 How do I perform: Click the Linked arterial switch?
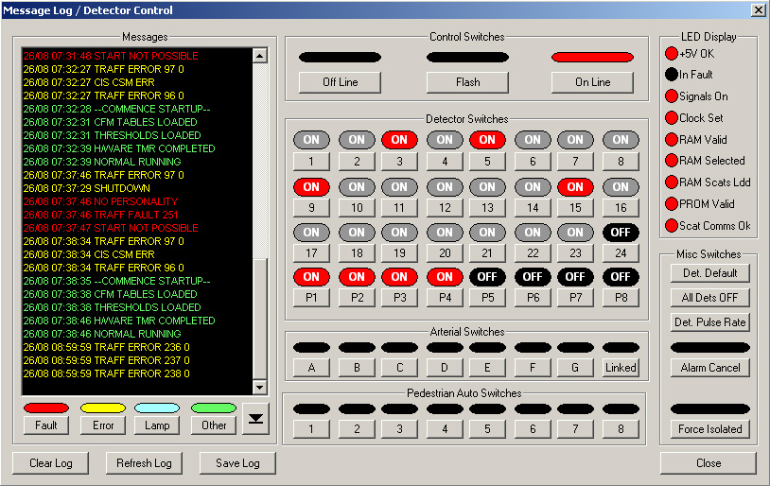[621, 368]
